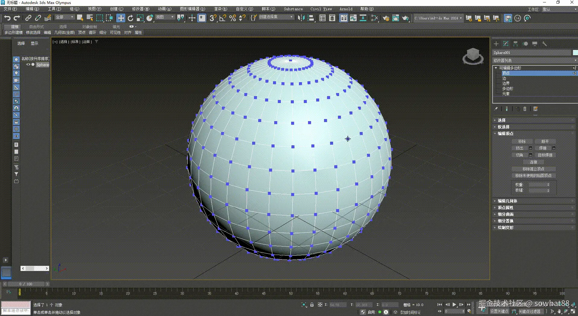Enable the checkbox next to 挤出 button
578x316 pixels.
coord(531,148)
